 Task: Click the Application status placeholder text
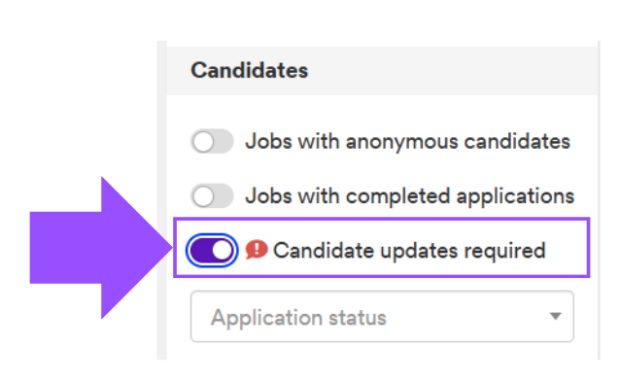298,318
